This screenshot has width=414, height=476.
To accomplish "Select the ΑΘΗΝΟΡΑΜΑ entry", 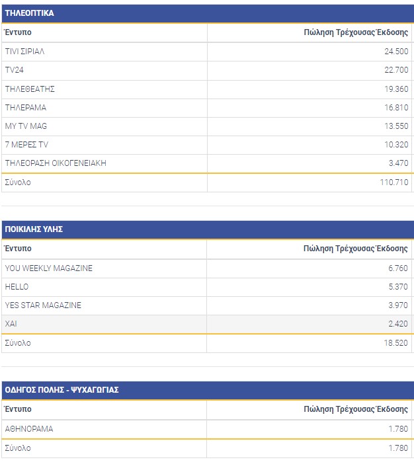I will pyautogui.click(x=29, y=429).
